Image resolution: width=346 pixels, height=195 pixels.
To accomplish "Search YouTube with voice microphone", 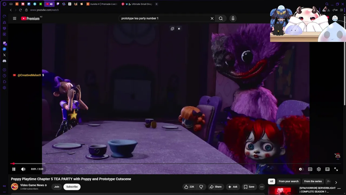I will [233, 18].
